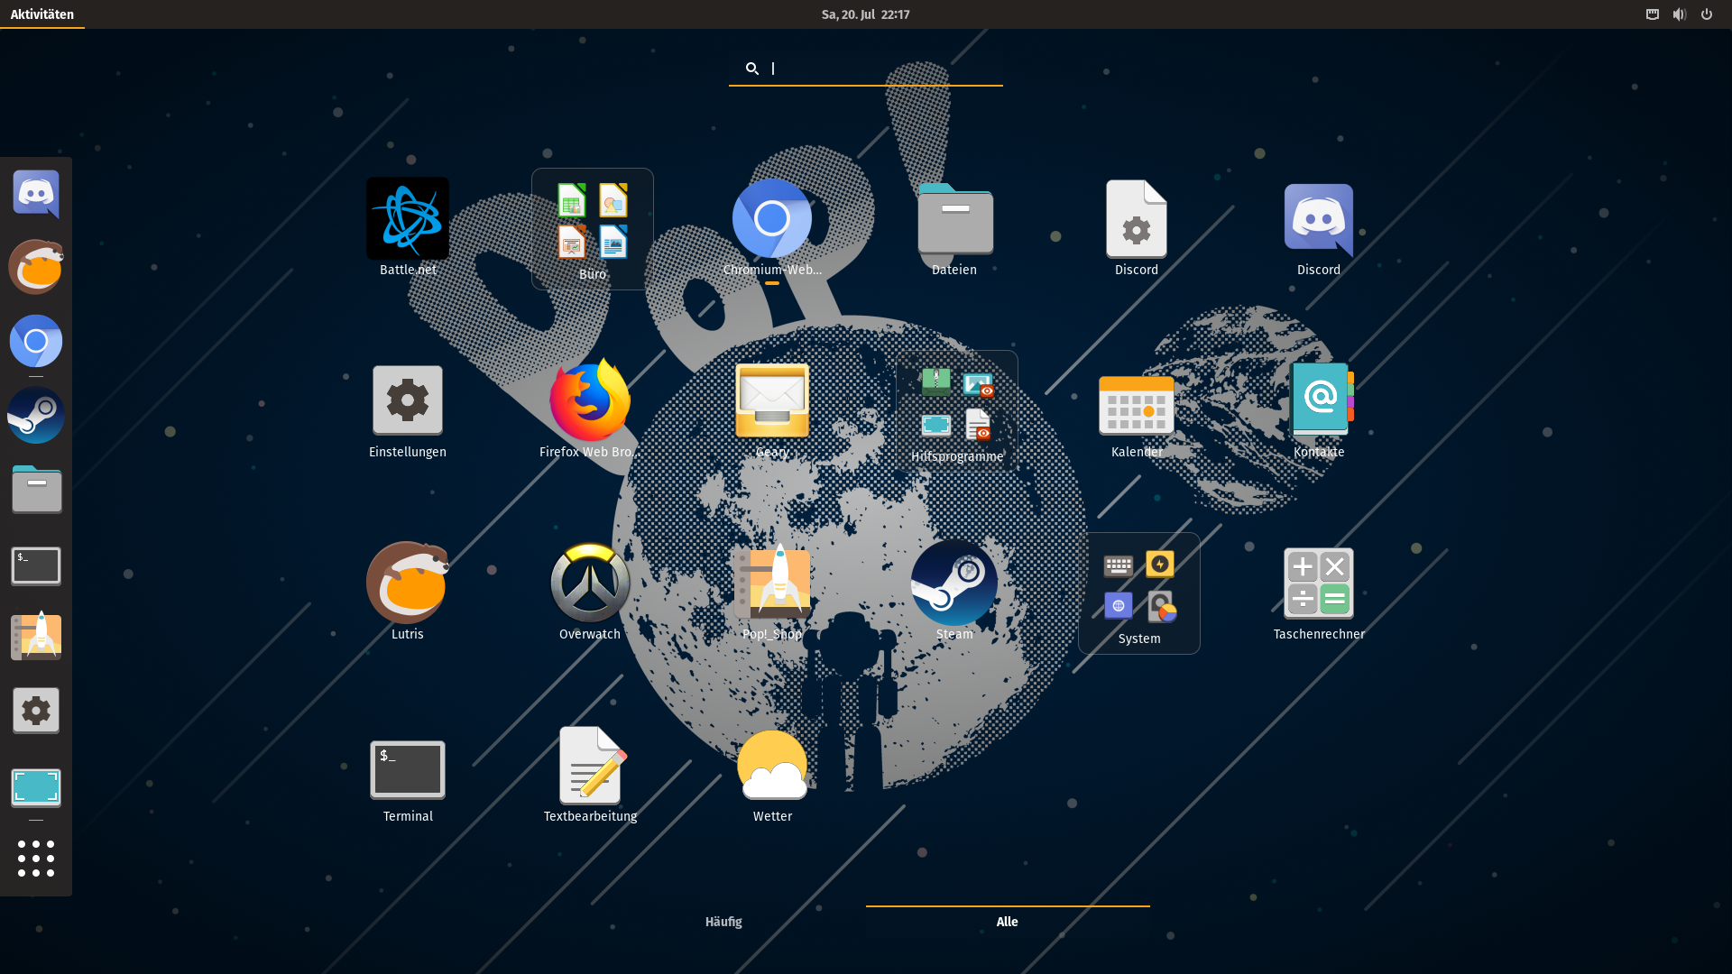Click Settings gear icon in the dock
1732x974 pixels.
click(x=36, y=711)
